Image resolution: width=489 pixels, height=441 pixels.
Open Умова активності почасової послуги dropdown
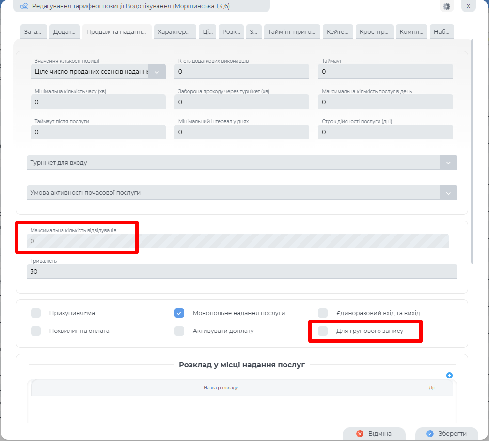pyautogui.click(x=448, y=193)
